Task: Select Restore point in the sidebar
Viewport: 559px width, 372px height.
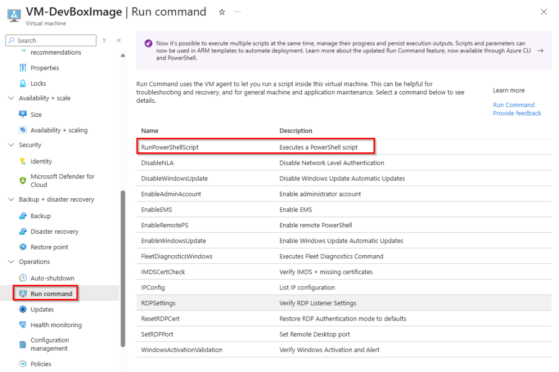Action: [49, 247]
